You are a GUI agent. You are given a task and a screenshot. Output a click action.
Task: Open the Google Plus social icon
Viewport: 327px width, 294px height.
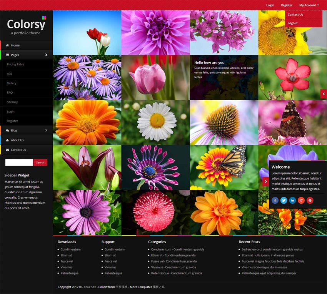[x=301, y=200]
